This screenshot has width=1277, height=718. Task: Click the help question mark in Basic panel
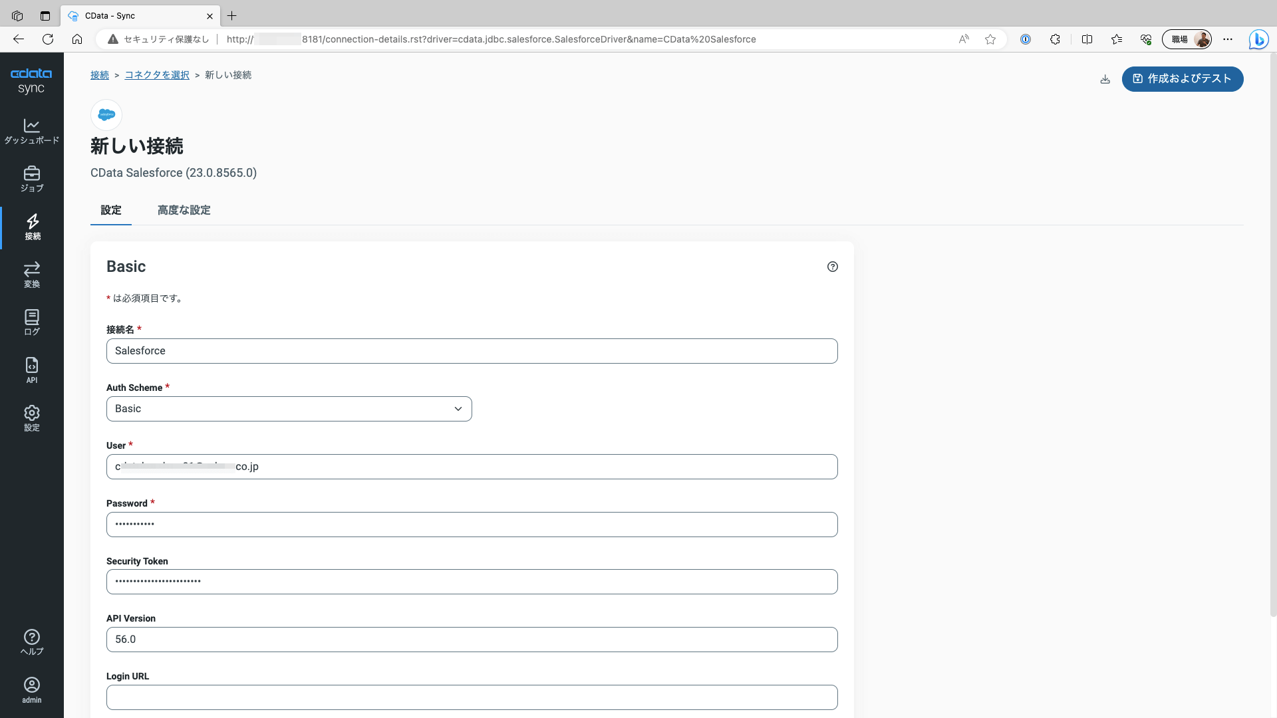[832, 267]
